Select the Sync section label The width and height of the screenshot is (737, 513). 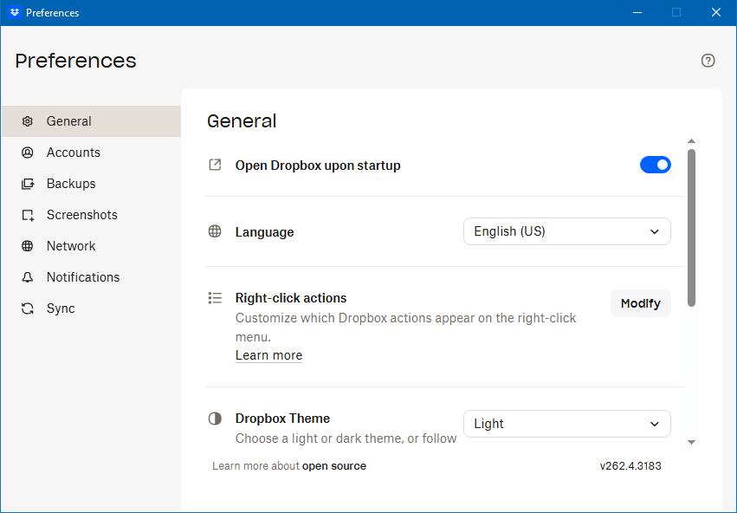coord(61,308)
